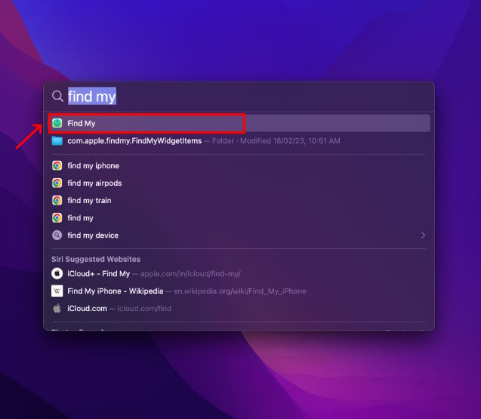This screenshot has width=481, height=419.
Task: Select com.apple.findmy.FindMyWidgetItems folder result
Action: click(239, 140)
